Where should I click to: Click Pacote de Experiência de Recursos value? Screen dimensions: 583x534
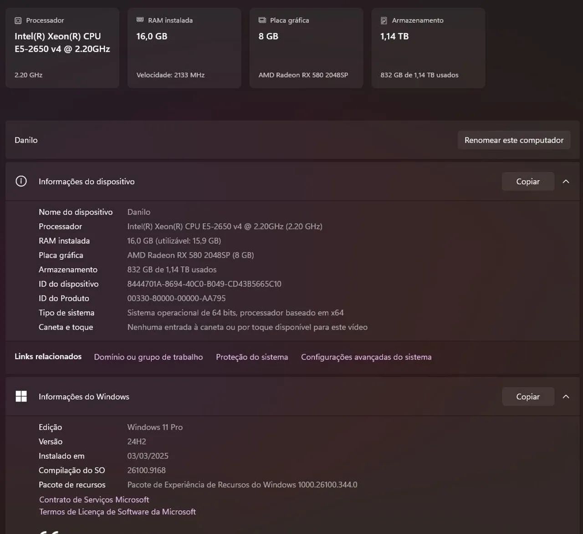(x=242, y=485)
